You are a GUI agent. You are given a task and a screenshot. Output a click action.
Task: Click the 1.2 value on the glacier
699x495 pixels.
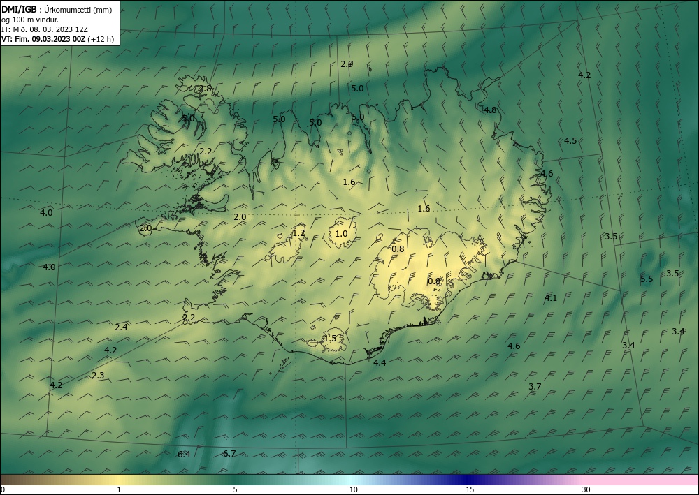click(x=298, y=232)
